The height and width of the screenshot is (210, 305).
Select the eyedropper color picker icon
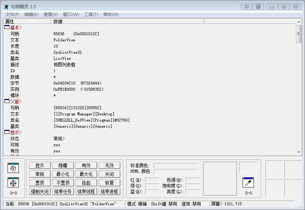tap(248, 182)
